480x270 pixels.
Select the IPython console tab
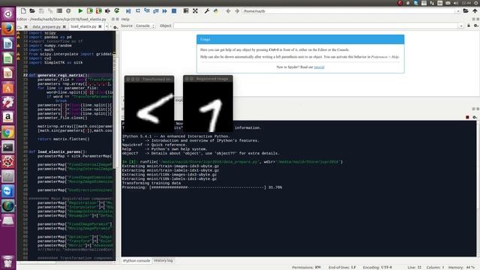tap(136, 261)
